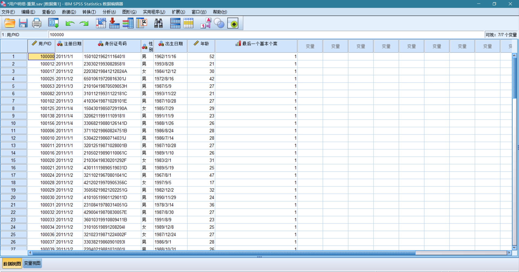Select the 用户ID column header
519x272 pixels.
[x=41, y=46]
